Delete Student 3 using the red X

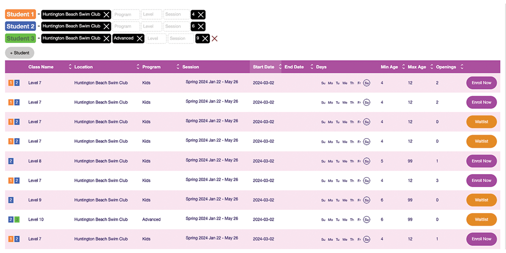point(215,38)
